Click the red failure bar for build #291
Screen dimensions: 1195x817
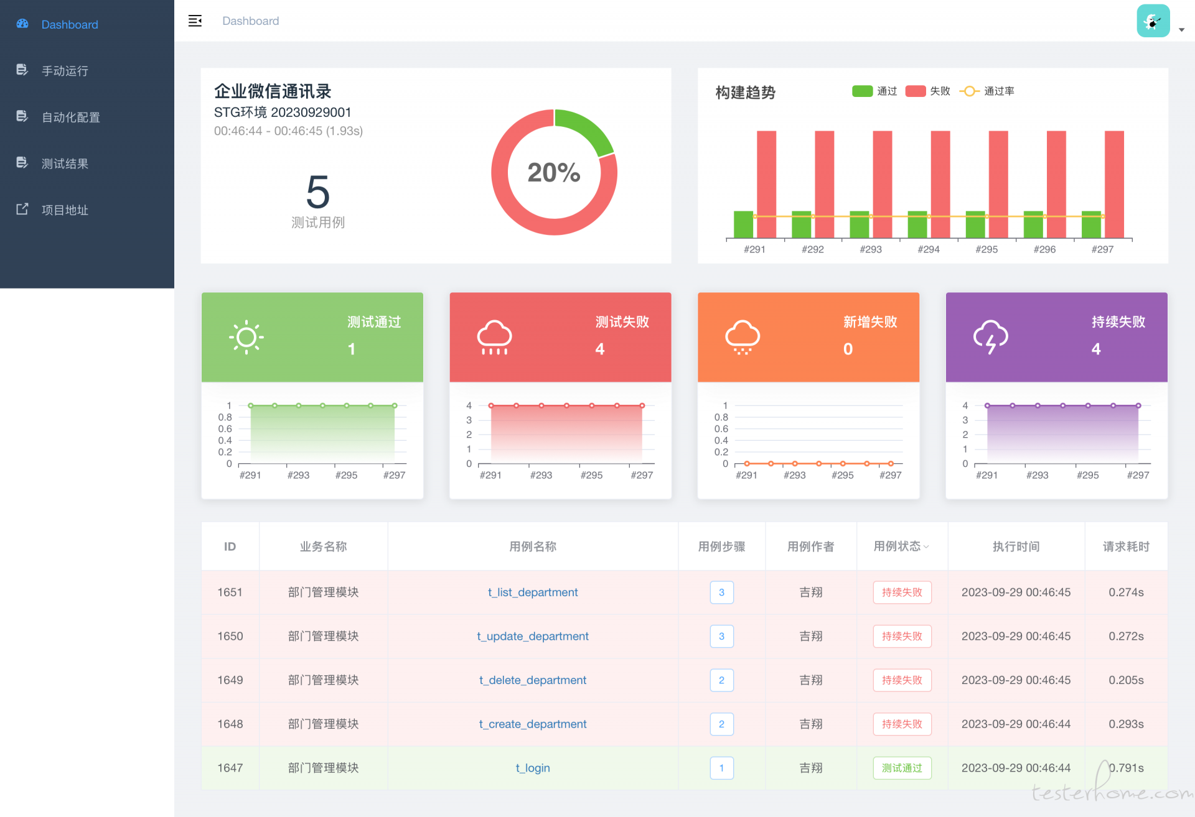point(767,184)
